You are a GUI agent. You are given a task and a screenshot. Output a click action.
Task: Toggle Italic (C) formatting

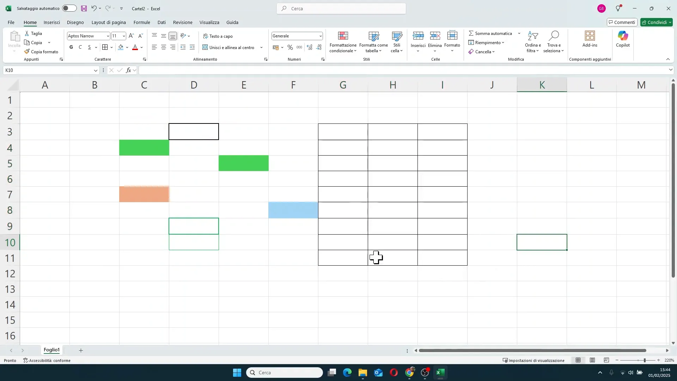click(x=80, y=47)
